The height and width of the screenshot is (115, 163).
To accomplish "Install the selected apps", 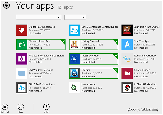I will coord(46,108).
